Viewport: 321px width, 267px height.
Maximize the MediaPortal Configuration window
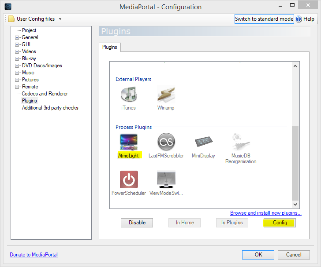click(x=292, y=5)
